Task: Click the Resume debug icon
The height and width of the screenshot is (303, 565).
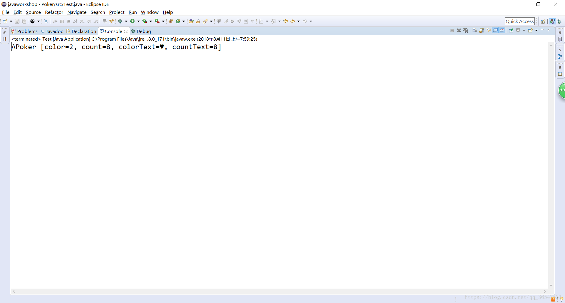Action: (x=55, y=21)
